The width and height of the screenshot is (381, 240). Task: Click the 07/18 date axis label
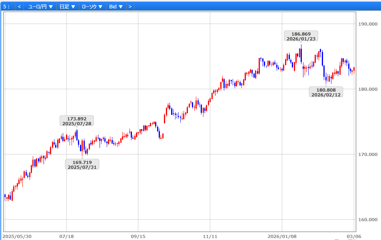[66, 236]
